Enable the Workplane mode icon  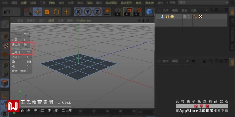pyautogui.click(x=5, y=55)
